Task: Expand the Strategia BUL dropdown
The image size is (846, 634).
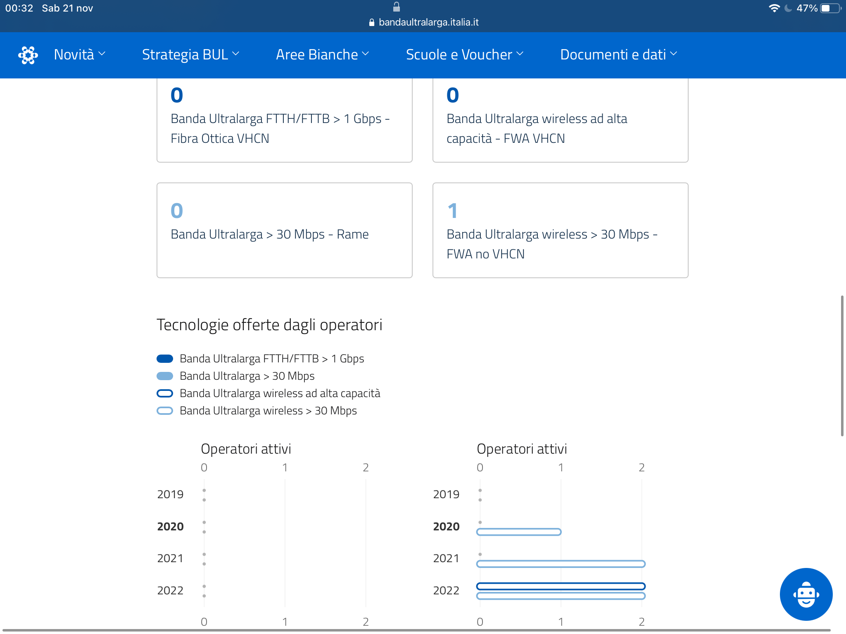Action: point(190,54)
